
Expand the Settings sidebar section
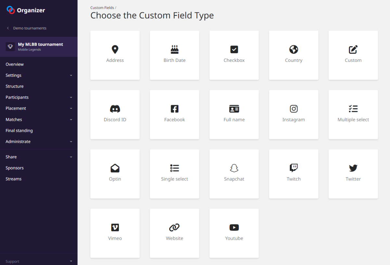point(71,75)
